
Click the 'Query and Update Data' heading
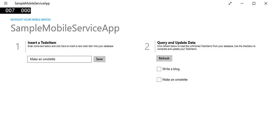[x=176, y=43]
